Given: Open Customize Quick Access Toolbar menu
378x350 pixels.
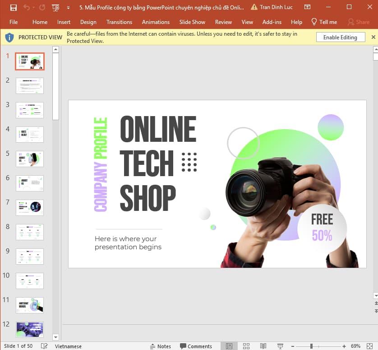Looking at the screenshot, I should click(x=69, y=8).
